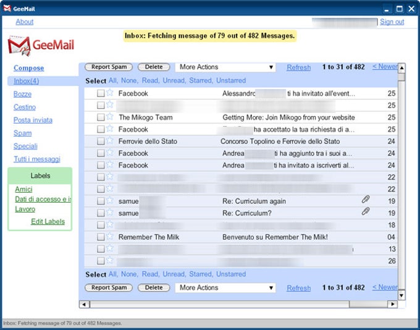
Task: Select Starred messages in bottom Select row
Action: coord(201,274)
